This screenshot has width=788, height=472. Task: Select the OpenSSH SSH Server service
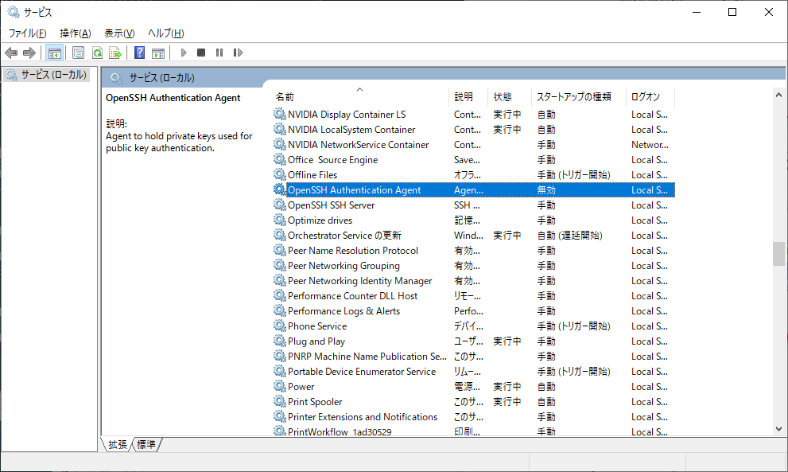point(331,205)
